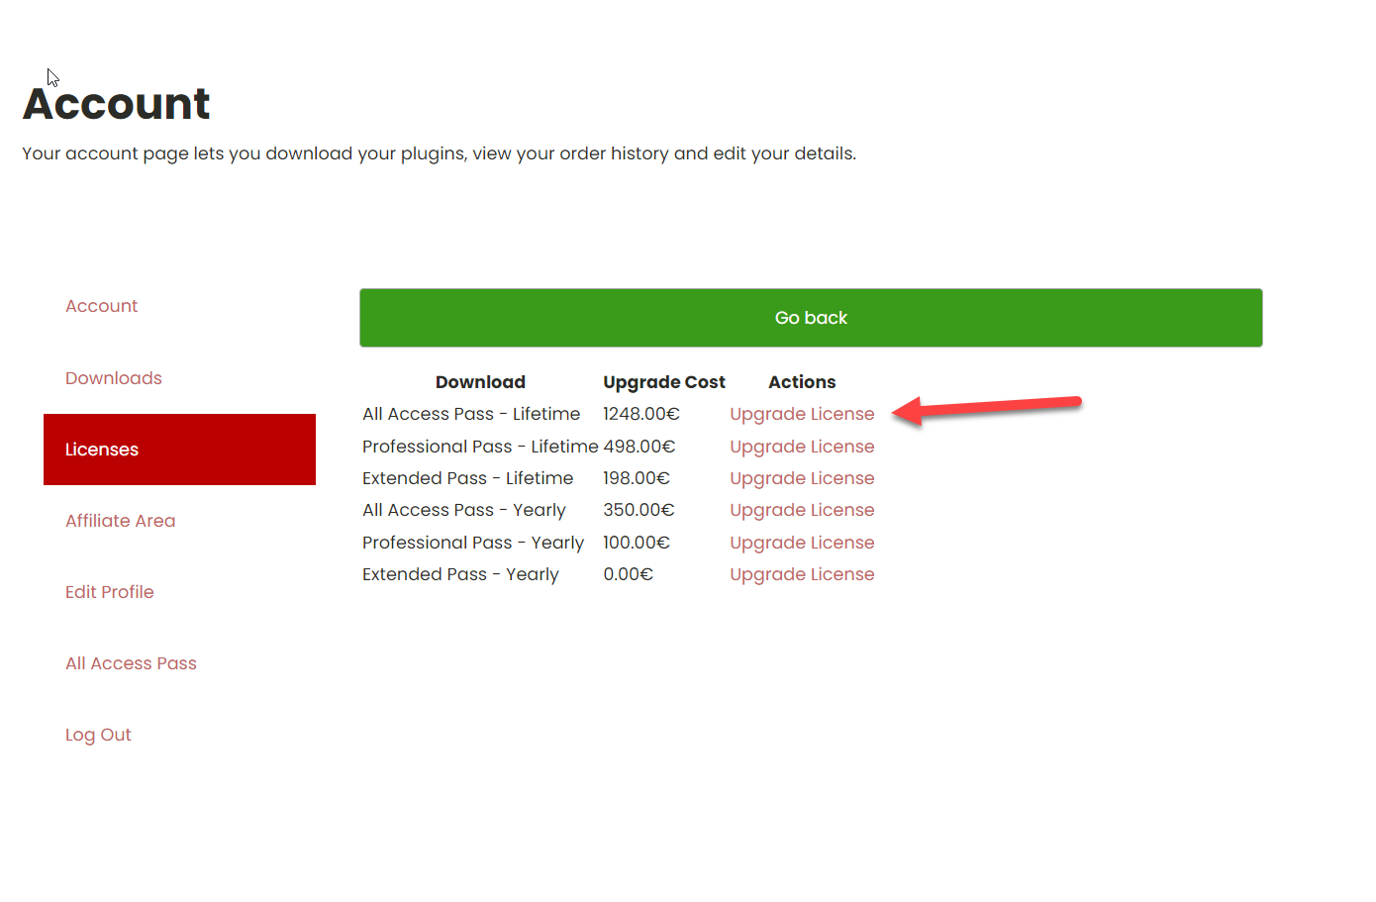Click the Extended Pass - Yearly cell

(x=460, y=574)
